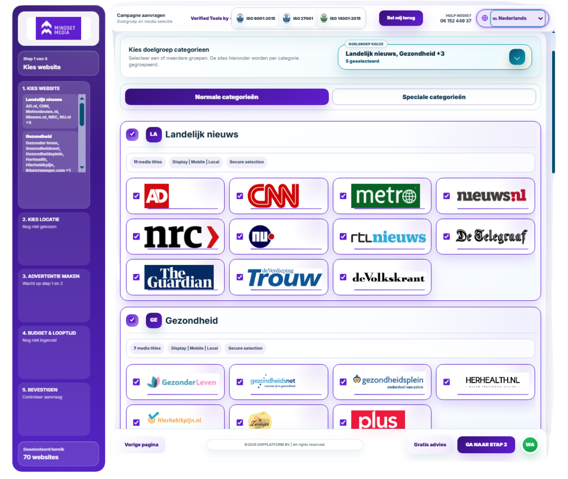Click the Trouw logo
The height and width of the screenshot is (479, 568).
(x=284, y=277)
